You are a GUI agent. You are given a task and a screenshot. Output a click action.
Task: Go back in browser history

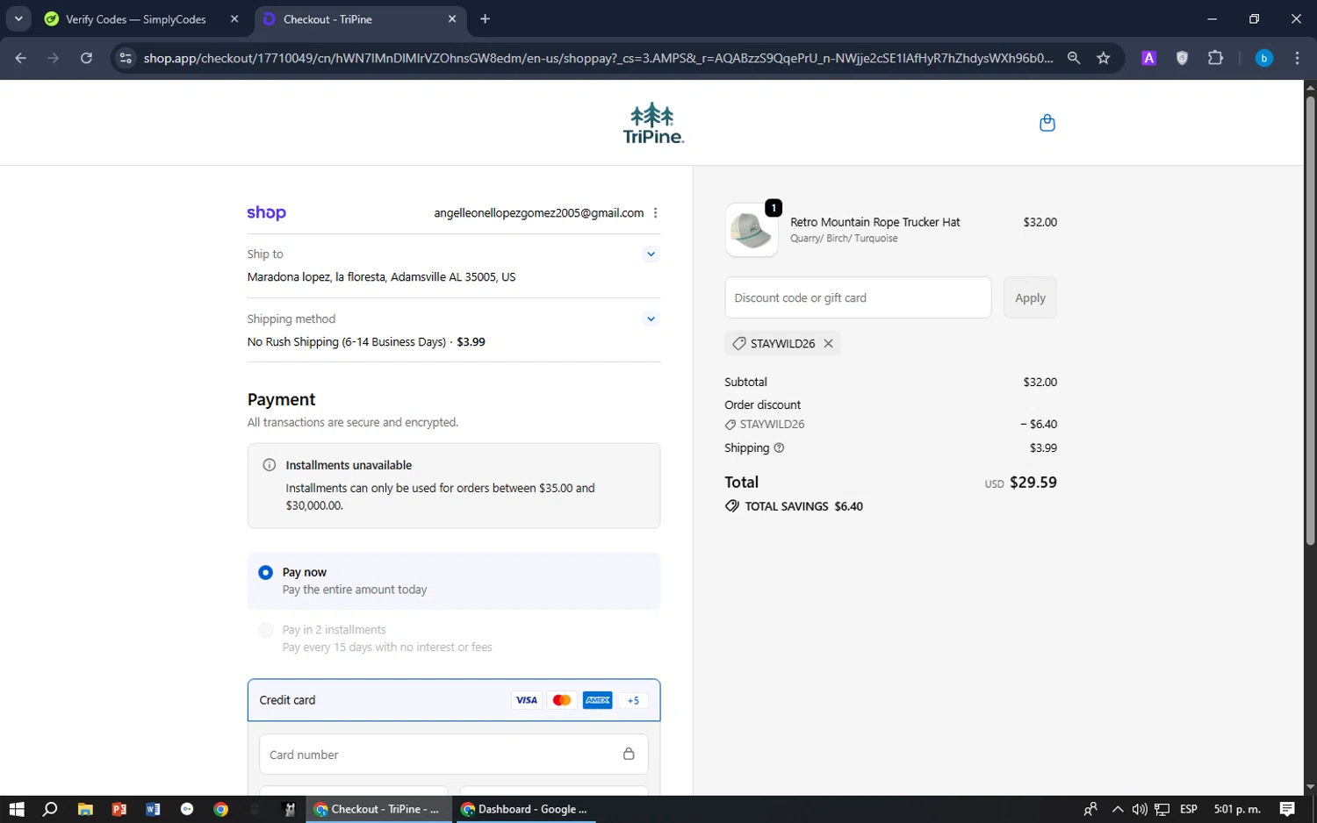point(21,58)
